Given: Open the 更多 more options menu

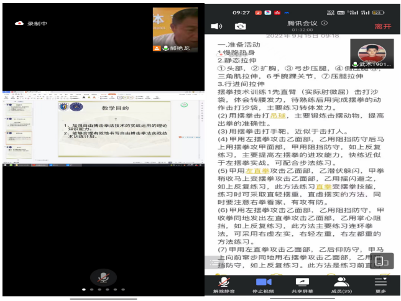Looking at the screenshot, I should [380, 285].
